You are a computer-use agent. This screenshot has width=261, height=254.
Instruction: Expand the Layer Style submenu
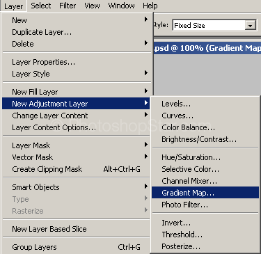click(77, 74)
